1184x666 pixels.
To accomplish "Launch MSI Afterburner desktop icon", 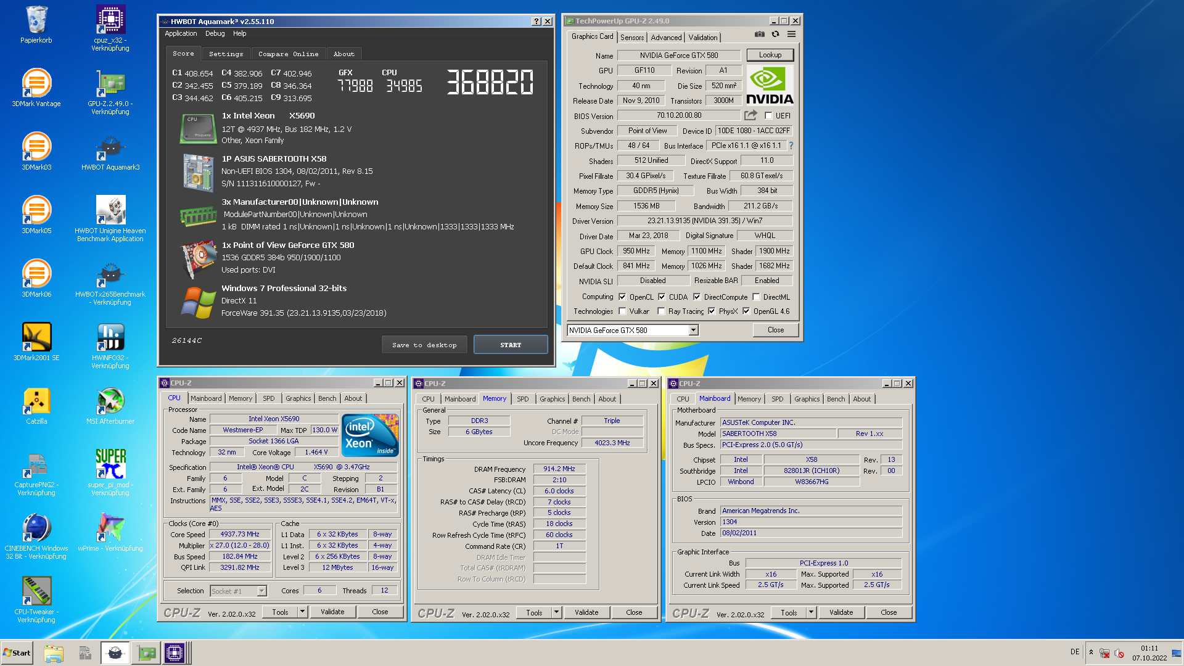I will [110, 406].
